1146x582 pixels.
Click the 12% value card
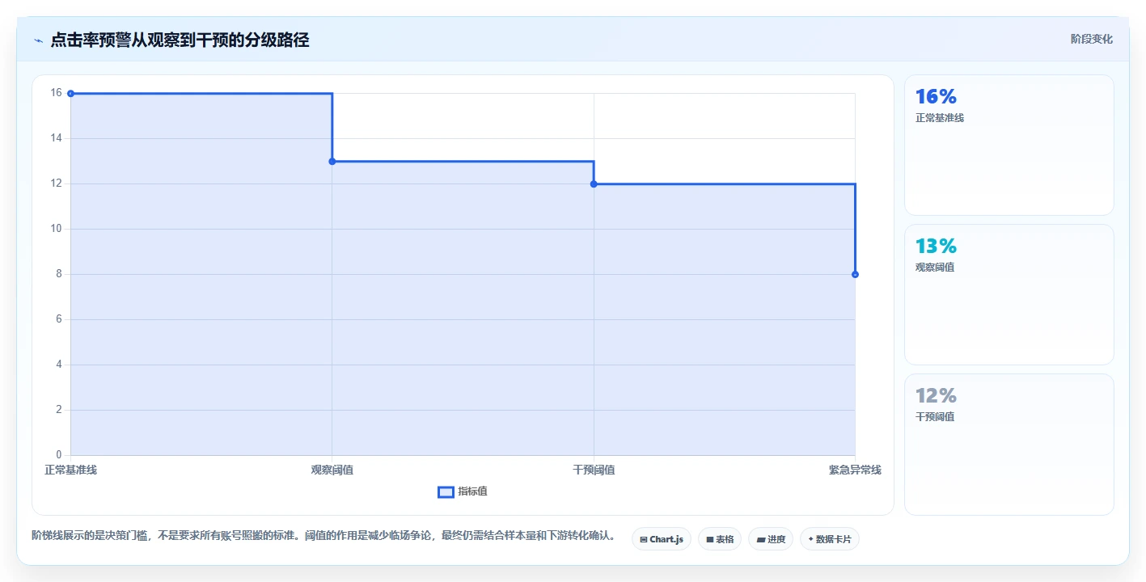(x=1009, y=445)
